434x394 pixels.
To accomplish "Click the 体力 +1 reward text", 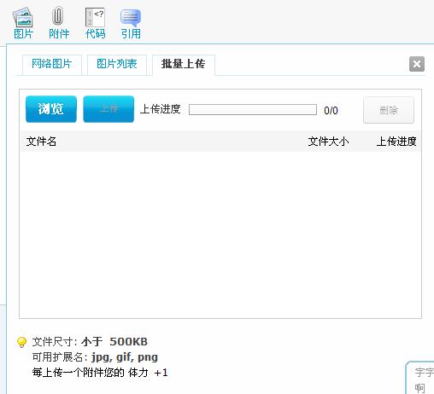I will [148, 373].
